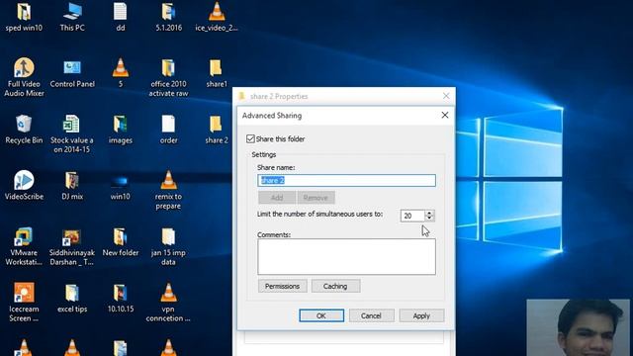Image resolution: width=633 pixels, height=356 pixels.
Task: Open Permissions settings
Action: point(282,286)
